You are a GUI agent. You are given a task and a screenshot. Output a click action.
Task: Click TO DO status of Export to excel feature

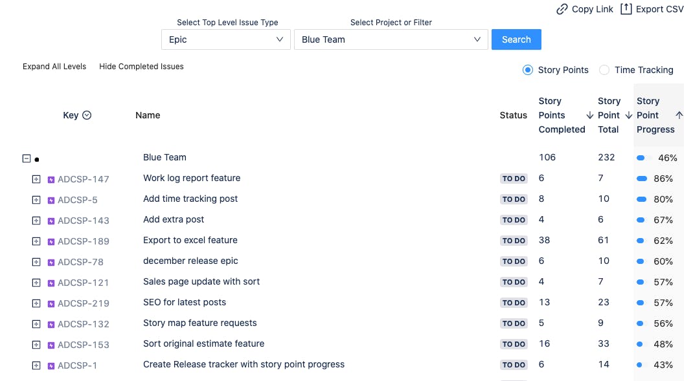(514, 241)
